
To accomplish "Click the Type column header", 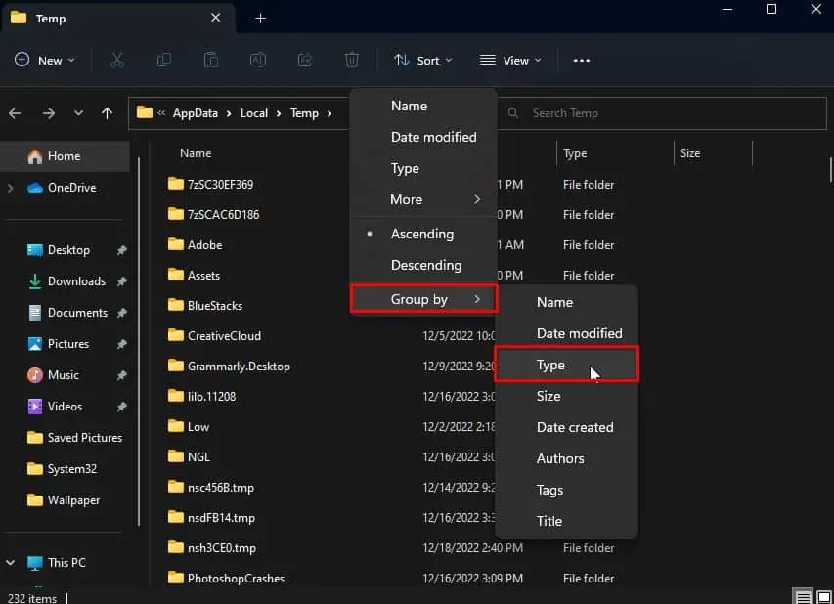I will click(x=575, y=153).
